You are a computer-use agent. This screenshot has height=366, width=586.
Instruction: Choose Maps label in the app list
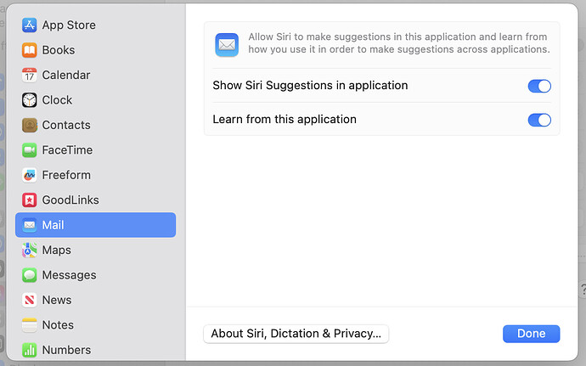[x=56, y=251]
